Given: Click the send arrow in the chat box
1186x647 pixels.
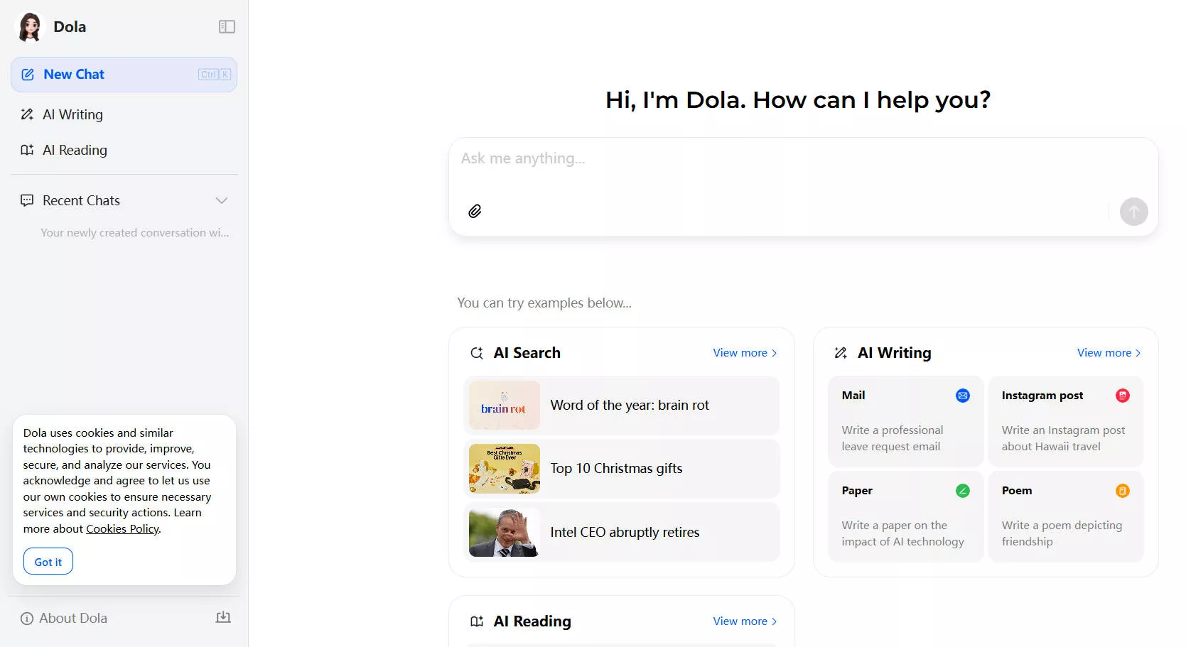Looking at the screenshot, I should pos(1133,211).
